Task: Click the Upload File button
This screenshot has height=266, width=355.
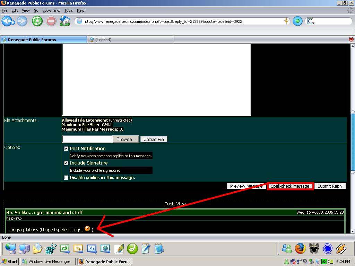Action: point(154,139)
